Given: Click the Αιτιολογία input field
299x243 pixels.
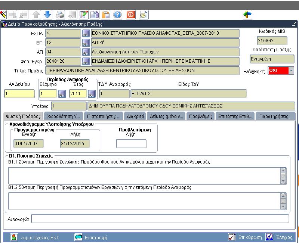Looking at the screenshot, I should click(x=160, y=219).
